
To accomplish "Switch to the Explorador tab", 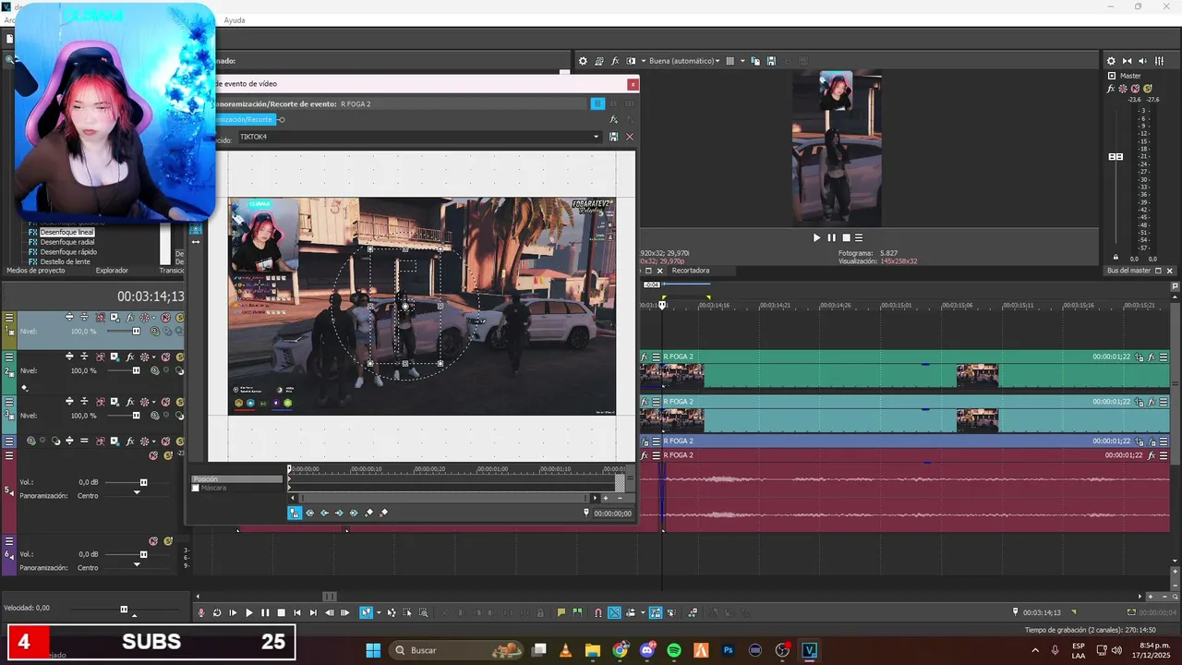I will 112,271.
